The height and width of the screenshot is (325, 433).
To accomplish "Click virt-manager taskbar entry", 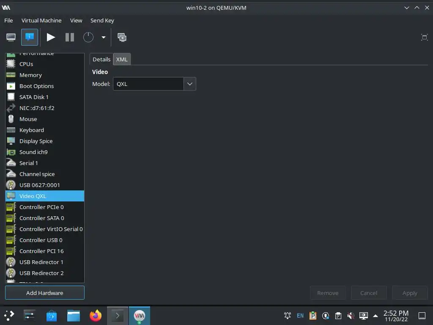I will click(140, 315).
